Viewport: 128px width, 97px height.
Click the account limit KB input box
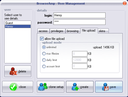pos(80,66)
